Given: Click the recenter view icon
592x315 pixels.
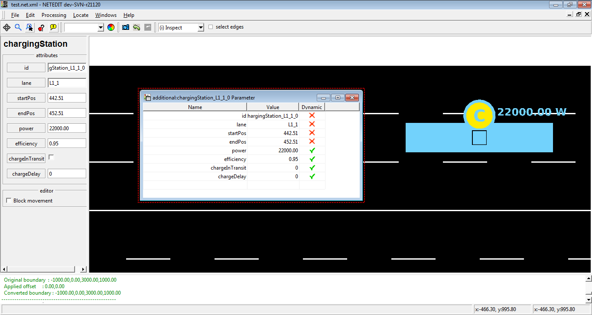Looking at the screenshot, I should 7,27.
